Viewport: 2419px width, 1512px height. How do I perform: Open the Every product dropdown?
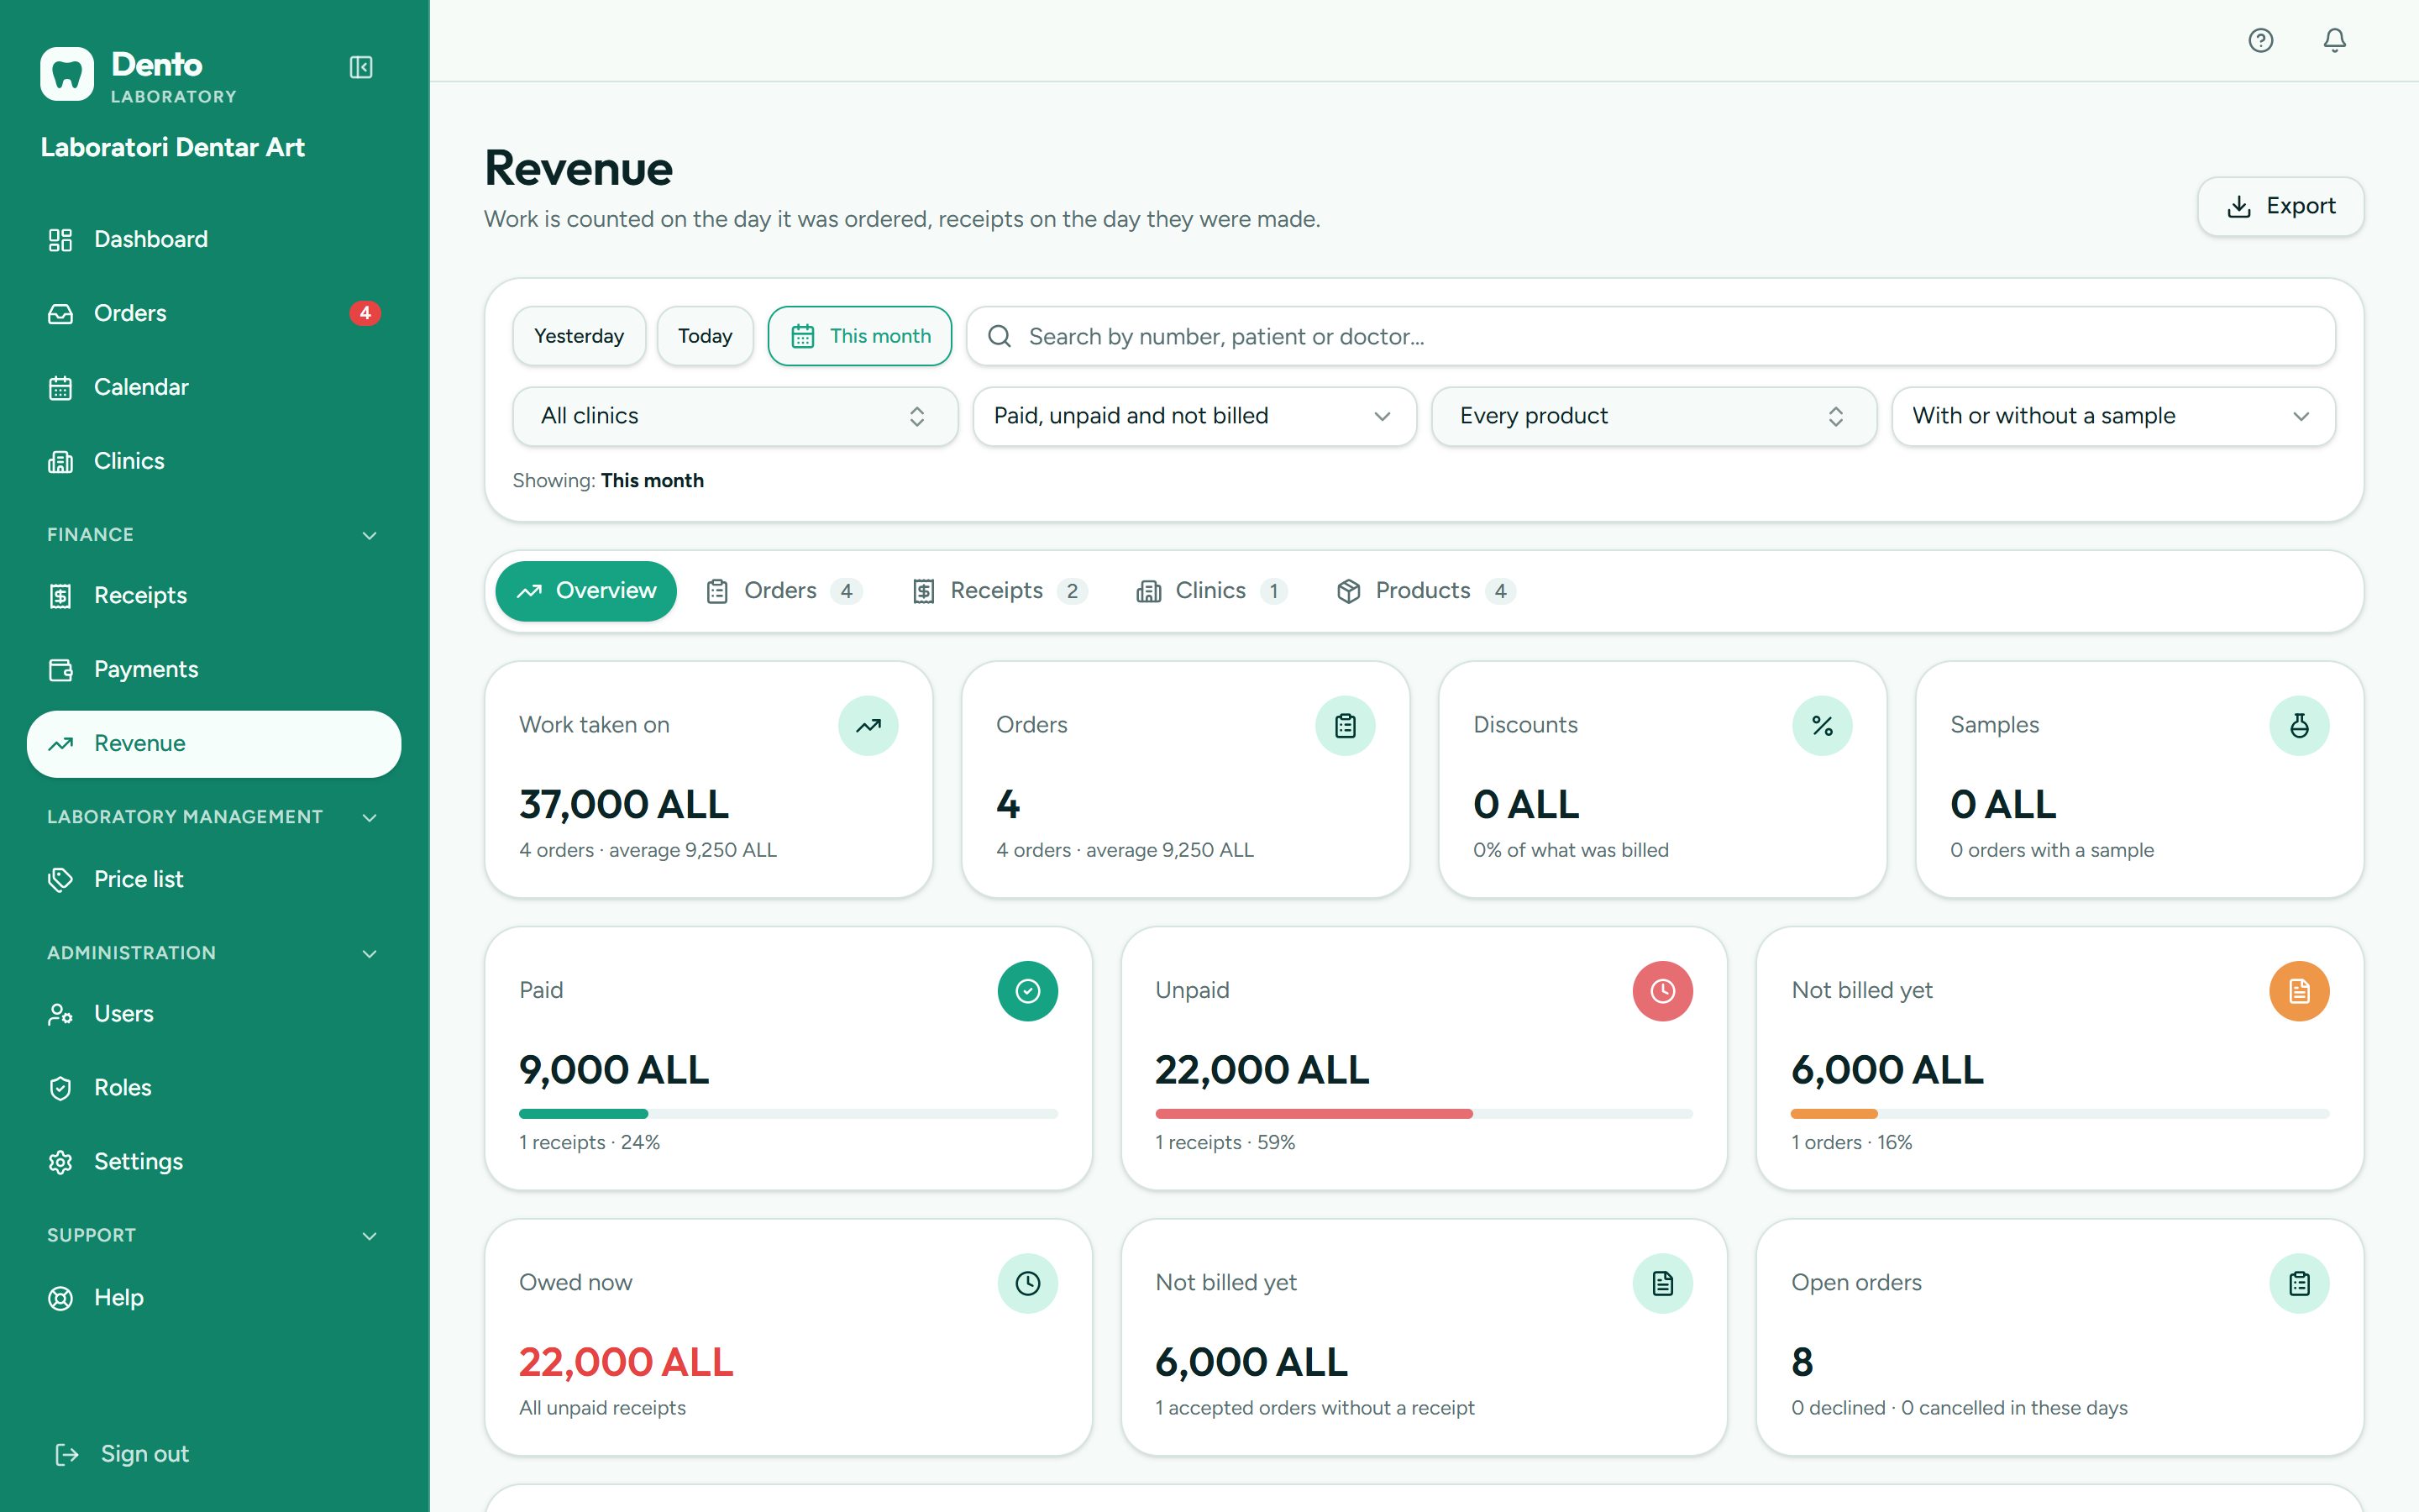tap(1653, 416)
